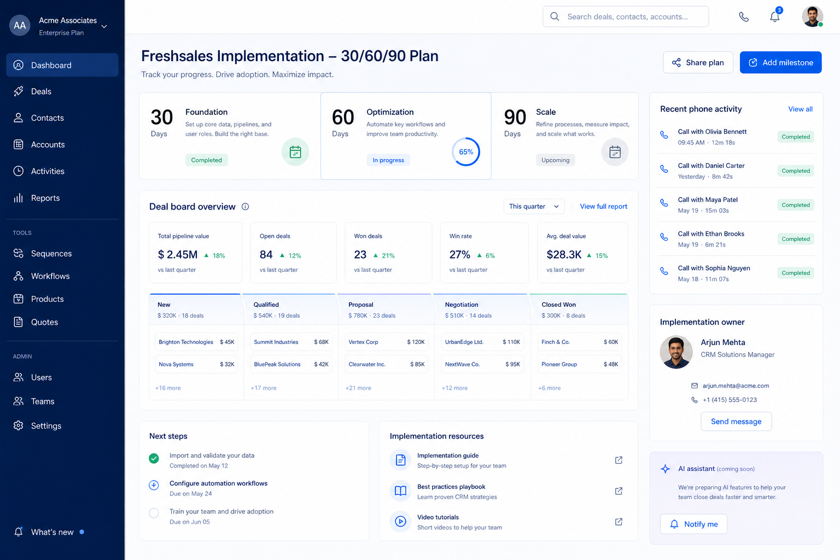840x560 pixels.
Task: Click phone icon for Daniel Carter call
Action: (664, 169)
